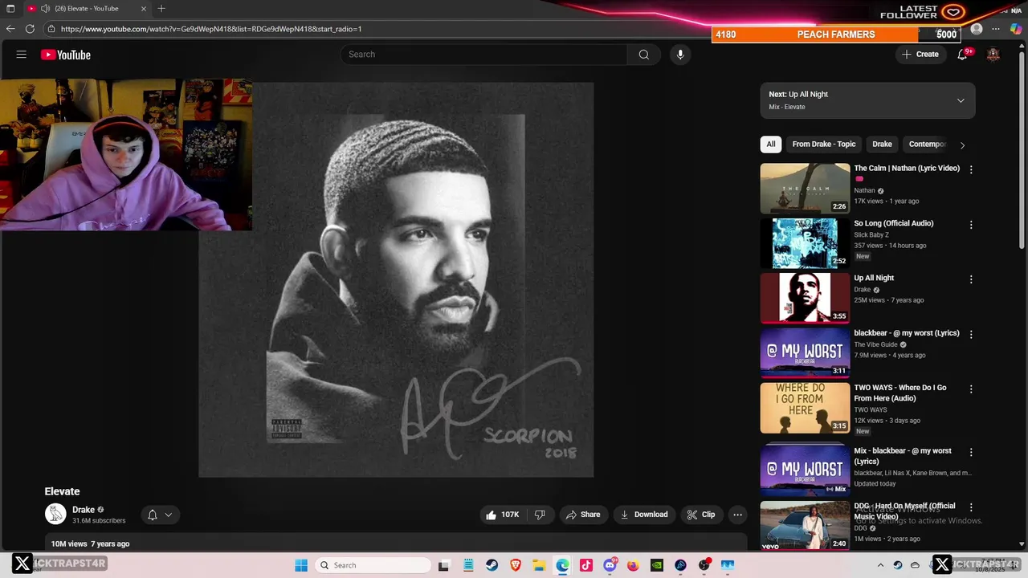Open options for Mix - blackbear playlist
Screen dimensions: 1028x578
pyautogui.click(x=971, y=452)
